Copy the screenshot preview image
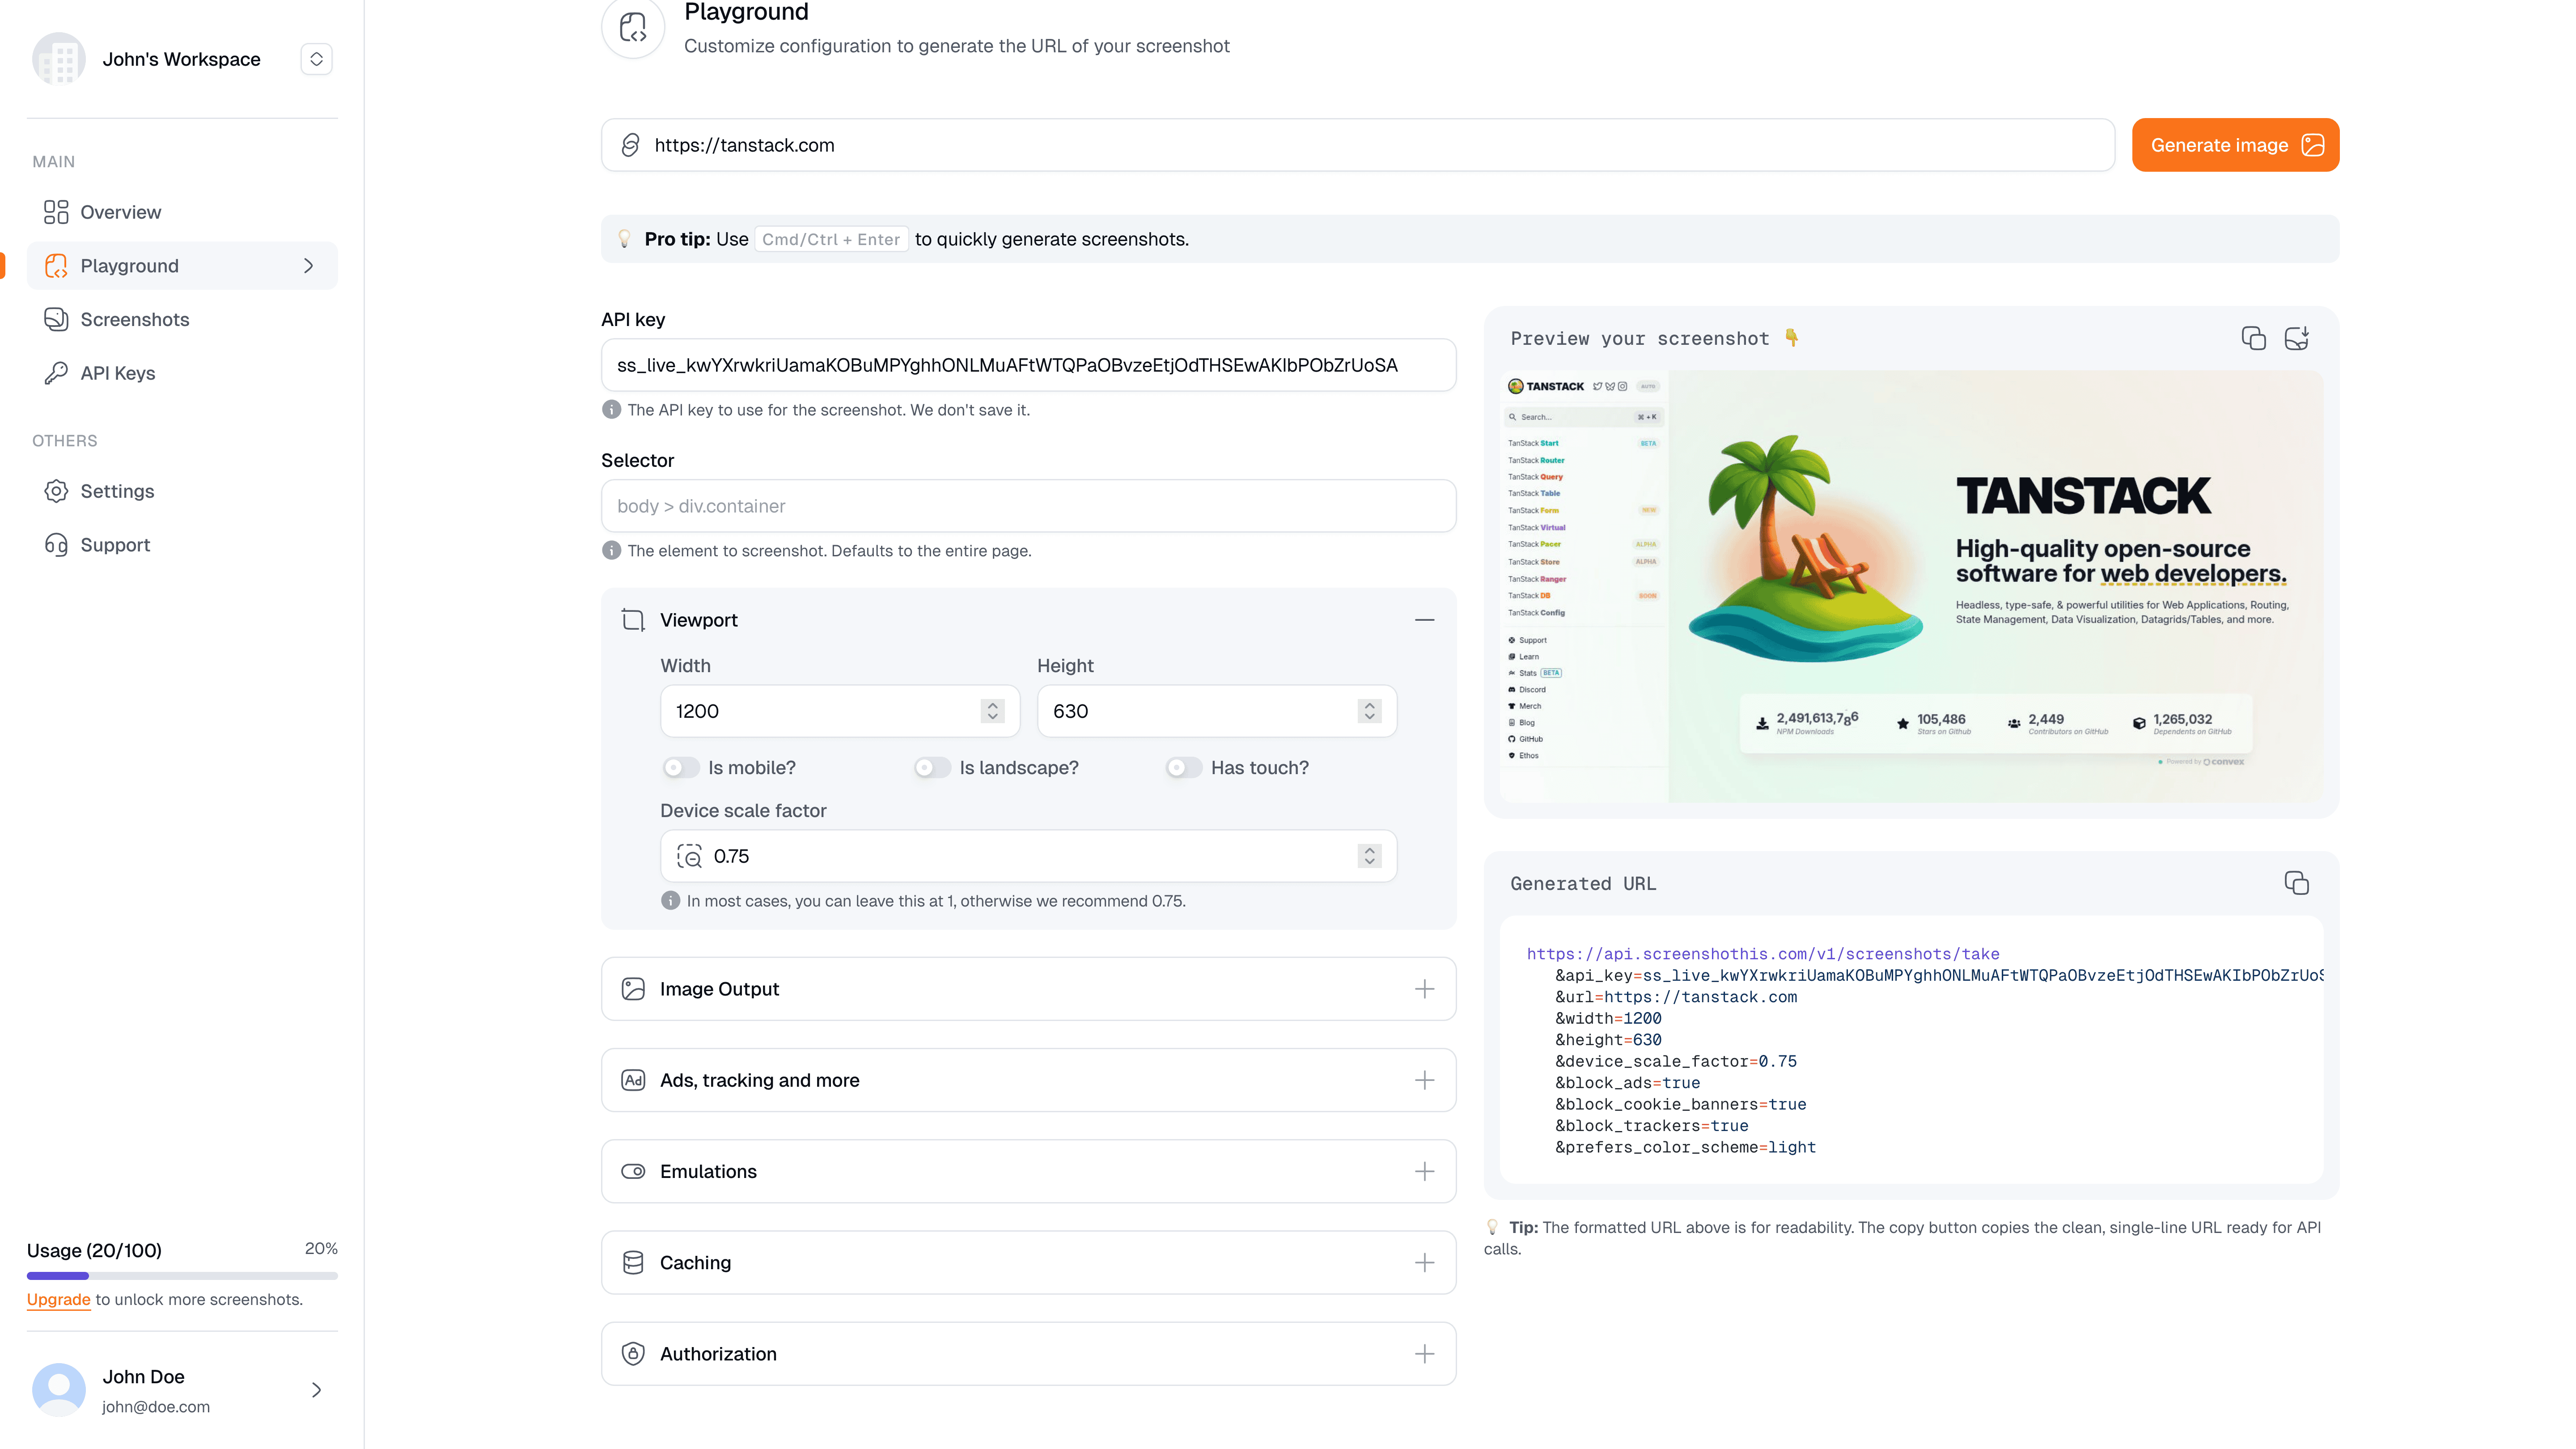The image size is (2576, 1449). pos(2253,338)
